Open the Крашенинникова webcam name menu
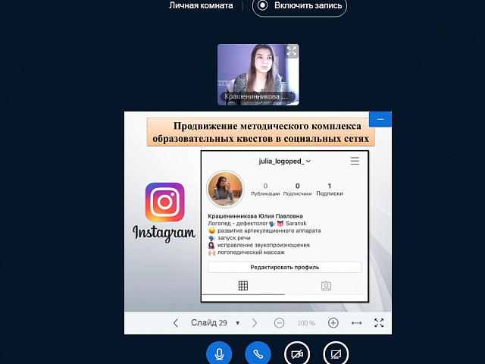Image resolution: width=485 pixels, height=364 pixels. pos(256,97)
